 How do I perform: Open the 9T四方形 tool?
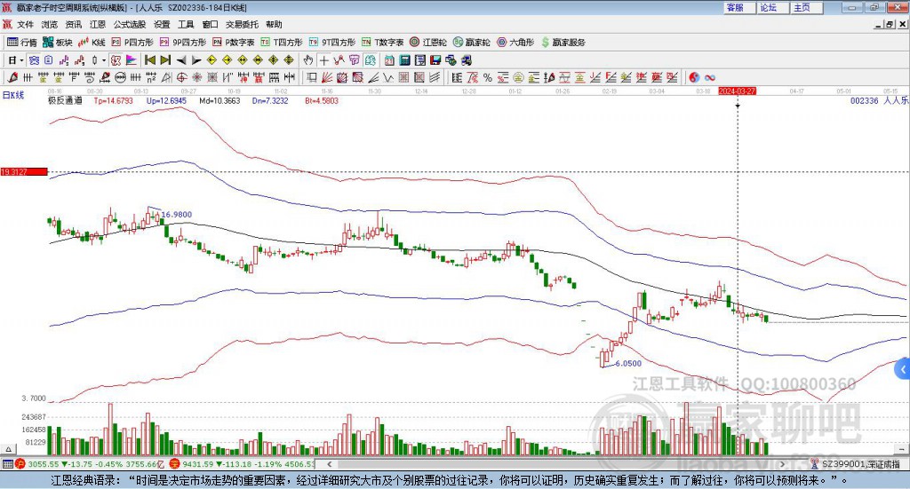coord(332,43)
